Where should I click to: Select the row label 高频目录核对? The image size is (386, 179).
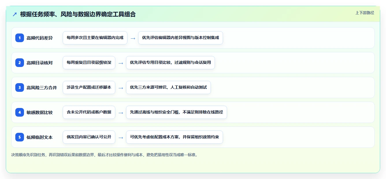(40, 63)
